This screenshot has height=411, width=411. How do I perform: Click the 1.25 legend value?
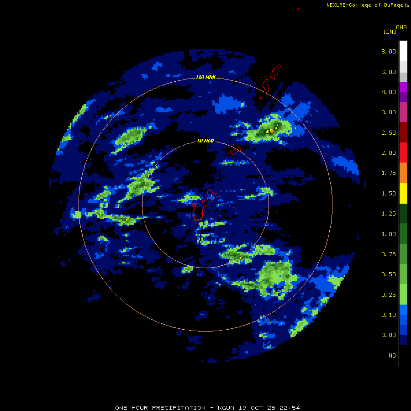[x=389, y=214]
